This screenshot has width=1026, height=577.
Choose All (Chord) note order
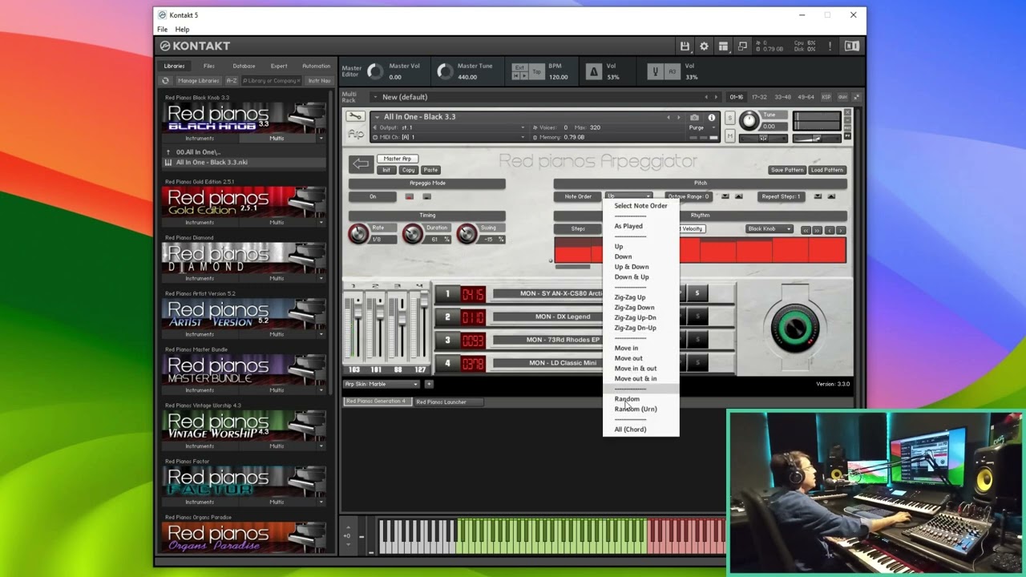[630, 430]
